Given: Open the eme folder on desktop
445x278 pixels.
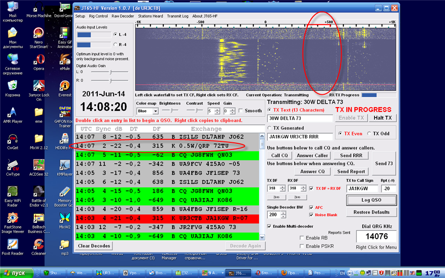Looking at the screenshot, I should [x=39, y=115].
